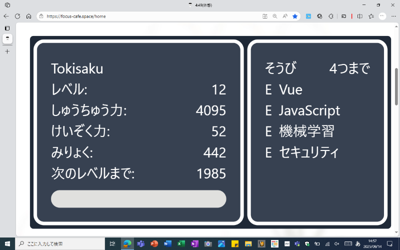400x250 pixels.
Task: Open the Windows Security tray icon
Action: pyautogui.click(x=307, y=244)
